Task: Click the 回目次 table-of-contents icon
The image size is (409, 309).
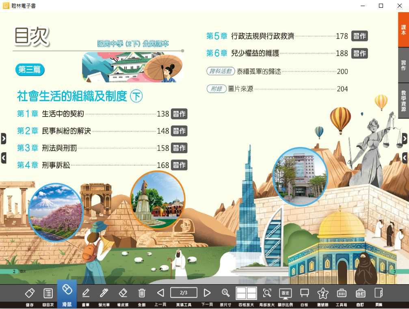Action: pos(48,293)
